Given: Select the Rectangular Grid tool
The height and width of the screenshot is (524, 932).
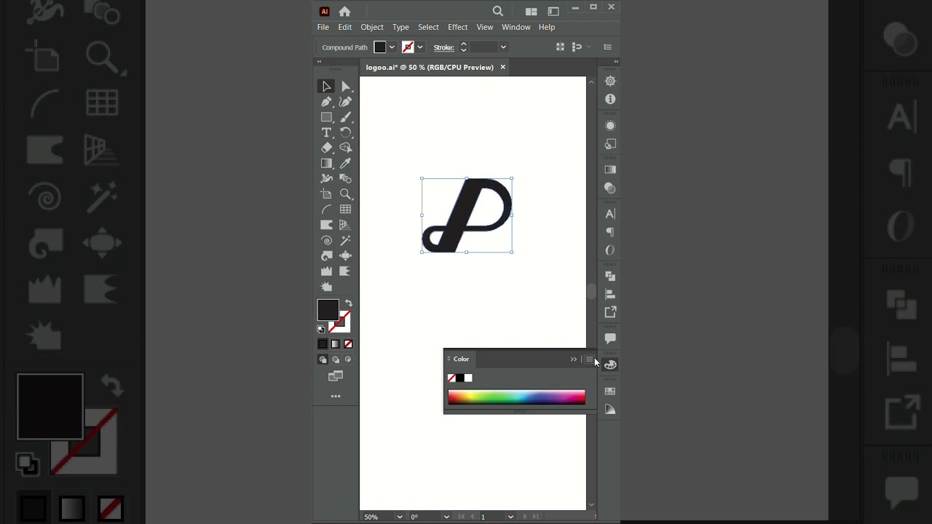Looking at the screenshot, I should coord(346,210).
